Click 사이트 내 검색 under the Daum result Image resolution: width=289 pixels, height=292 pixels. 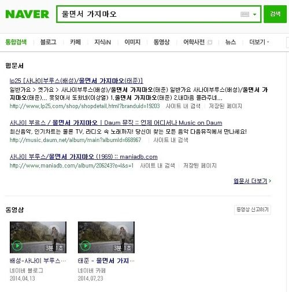(171, 140)
